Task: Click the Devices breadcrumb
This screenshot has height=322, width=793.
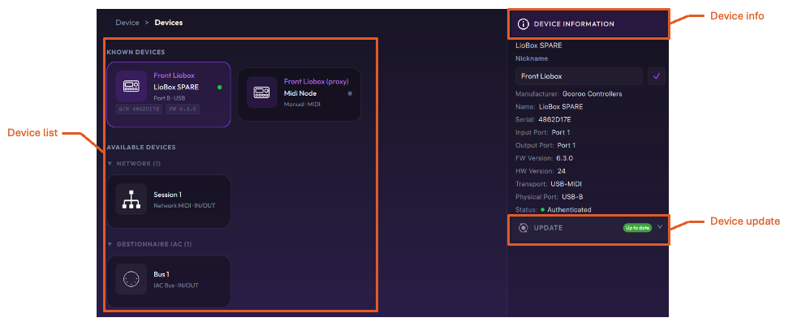Action: [168, 22]
